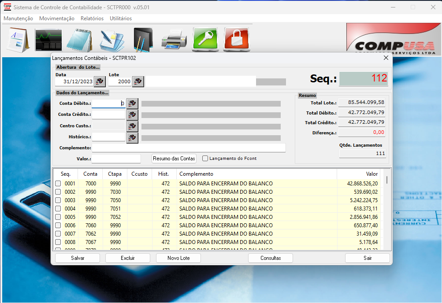This screenshot has width=442, height=303.
Task: Select the value 5.242.224,75 in row 0003
Action: coord(364,200)
